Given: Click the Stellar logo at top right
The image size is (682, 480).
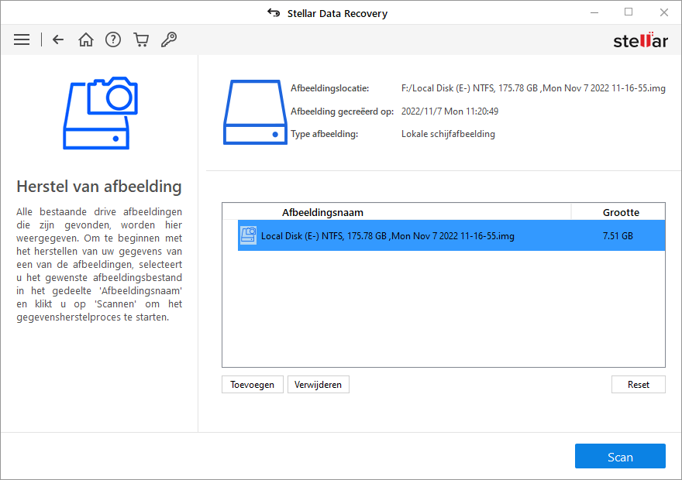Looking at the screenshot, I should (640, 40).
